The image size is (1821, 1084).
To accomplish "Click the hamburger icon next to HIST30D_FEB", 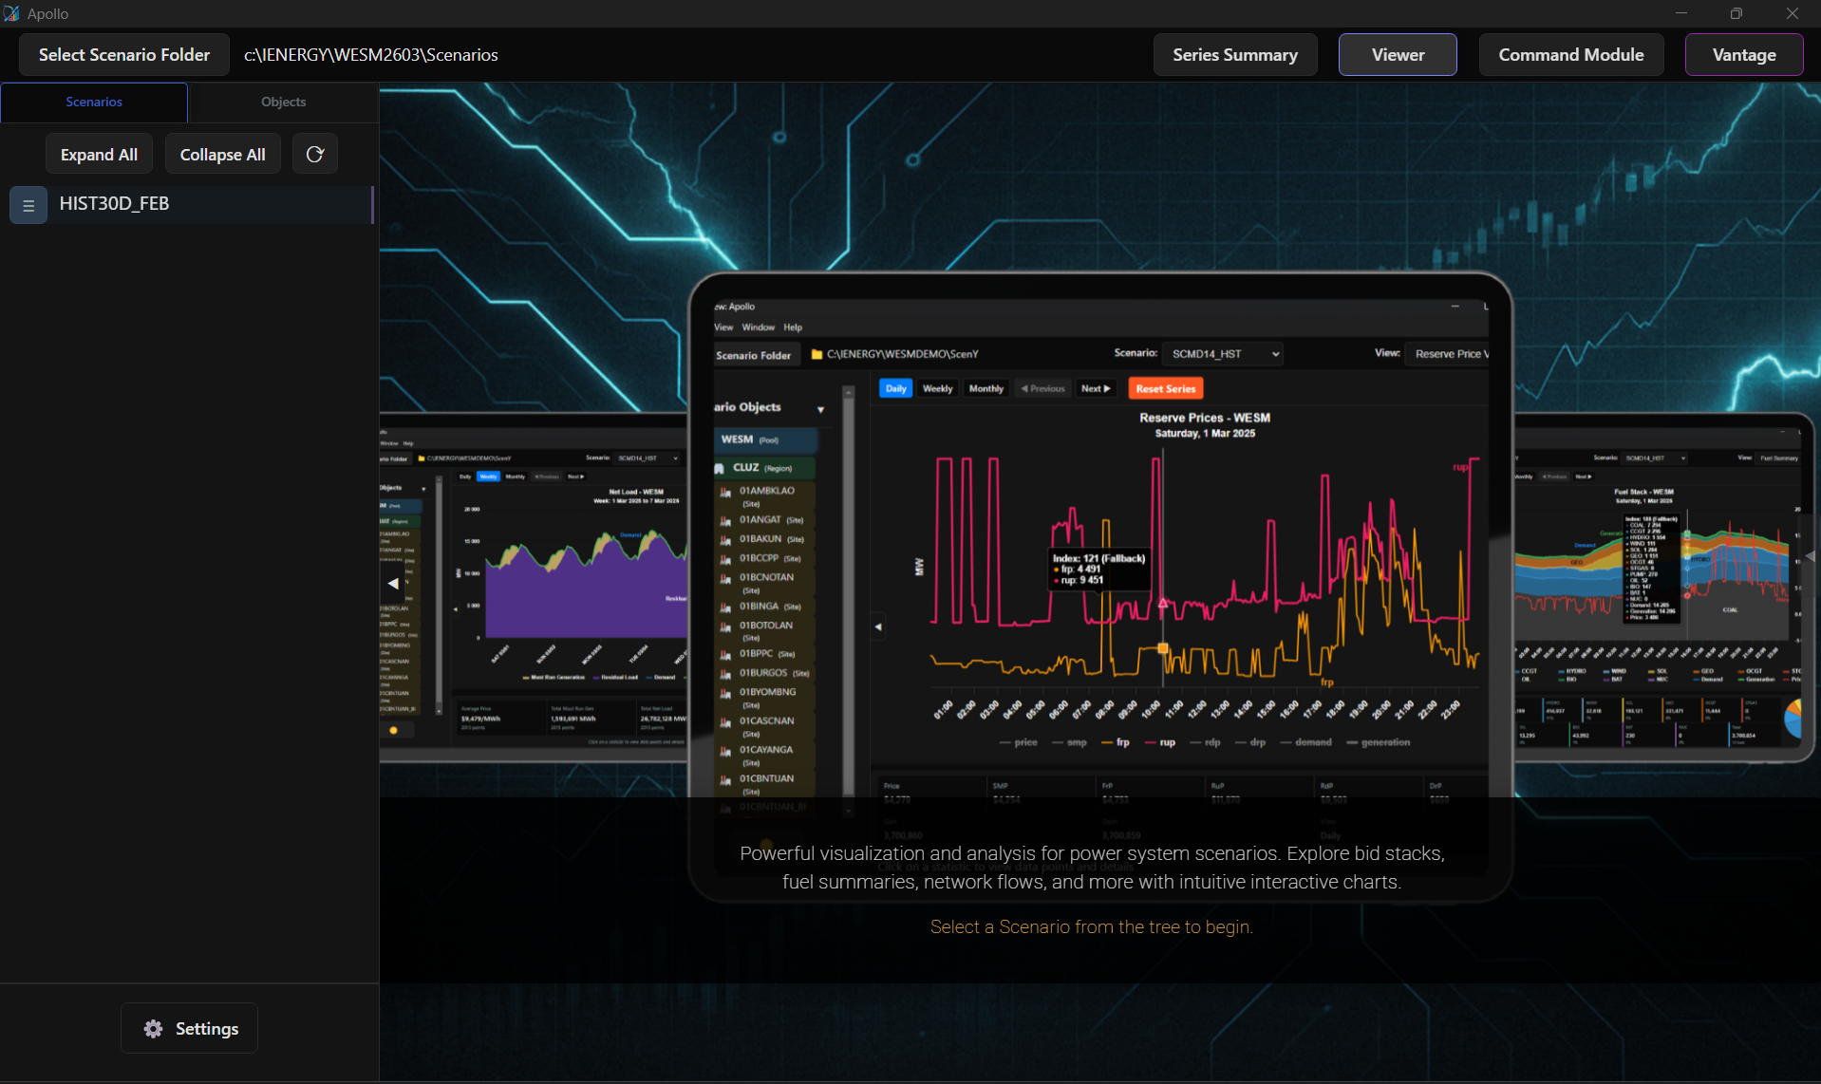I will coord(28,205).
